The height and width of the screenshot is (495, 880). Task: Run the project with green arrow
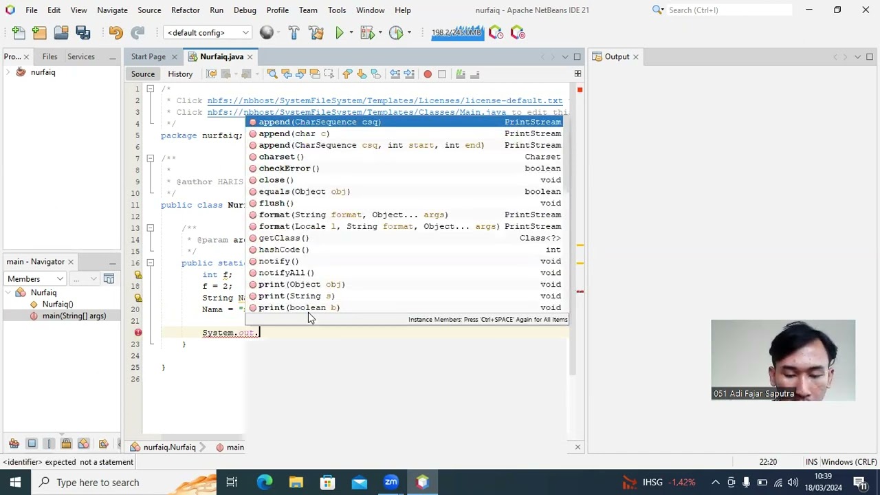(339, 32)
